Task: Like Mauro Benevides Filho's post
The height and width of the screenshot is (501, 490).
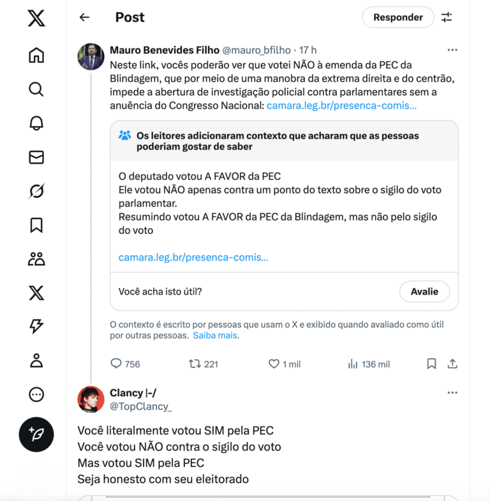Action: (x=274, y=364)
